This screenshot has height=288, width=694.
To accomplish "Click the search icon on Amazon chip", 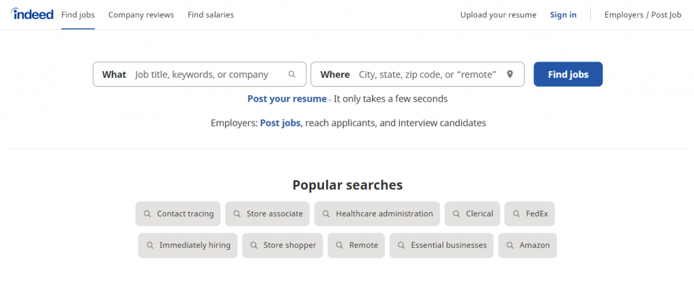I will (510, 245).
